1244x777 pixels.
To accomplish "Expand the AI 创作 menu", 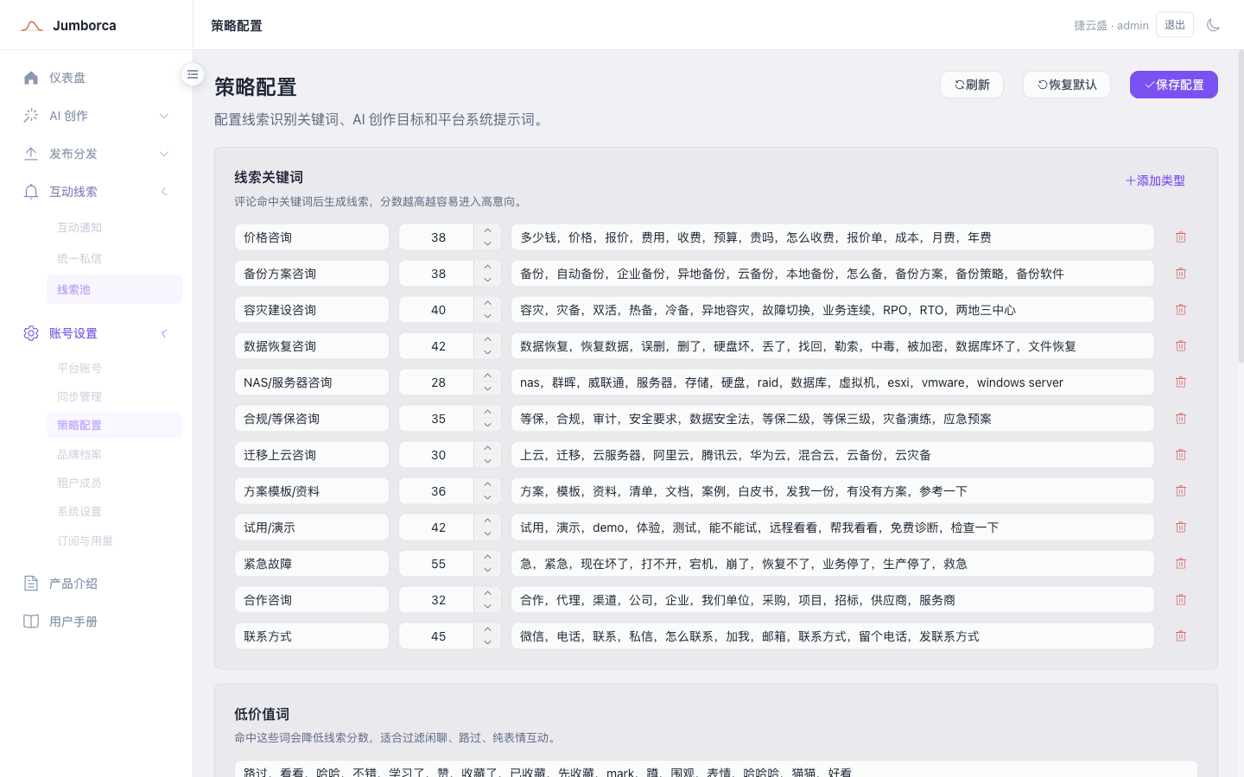I will (97, 116).
